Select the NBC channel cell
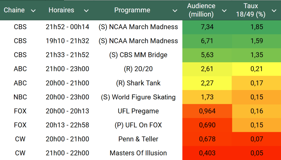This screenshot has height=160, width=281. pos(20,97)
